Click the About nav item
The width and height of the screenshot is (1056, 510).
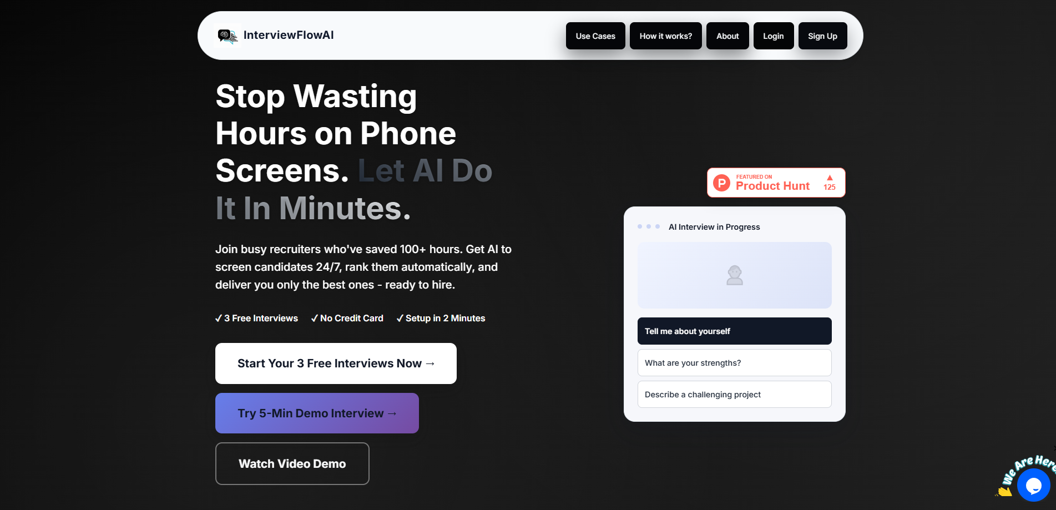727,36
